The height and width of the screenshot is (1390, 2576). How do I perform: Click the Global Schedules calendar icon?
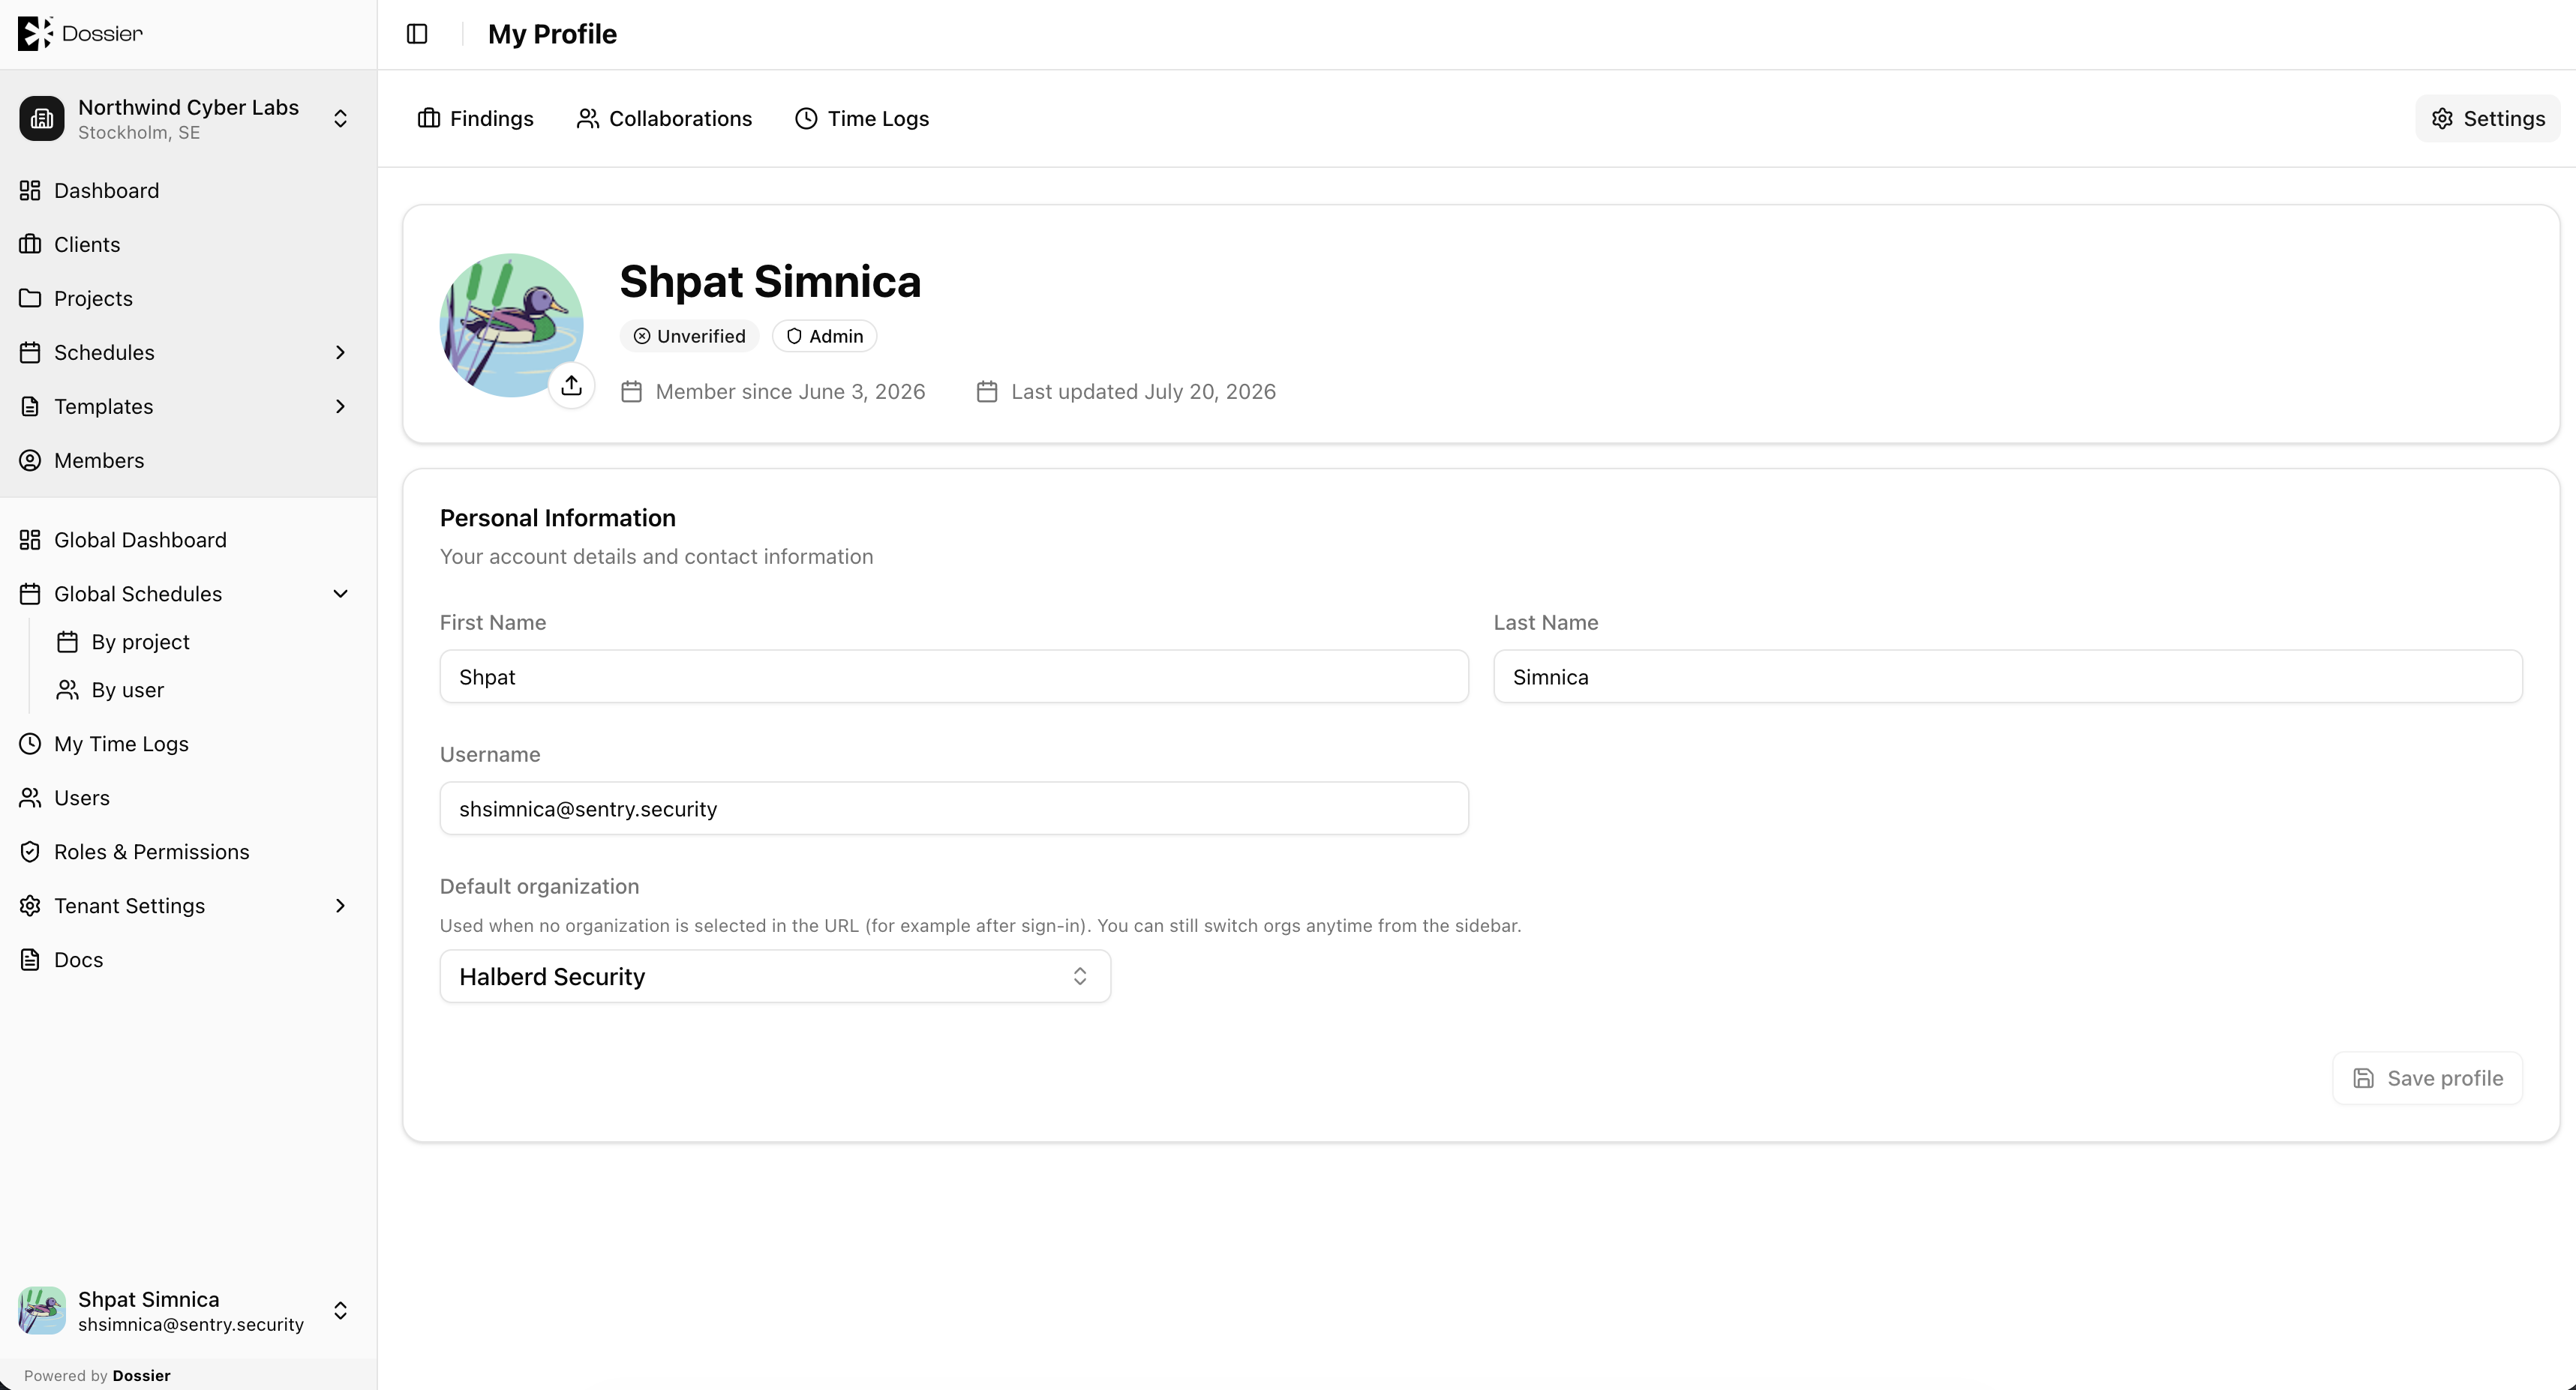[30, 594]
